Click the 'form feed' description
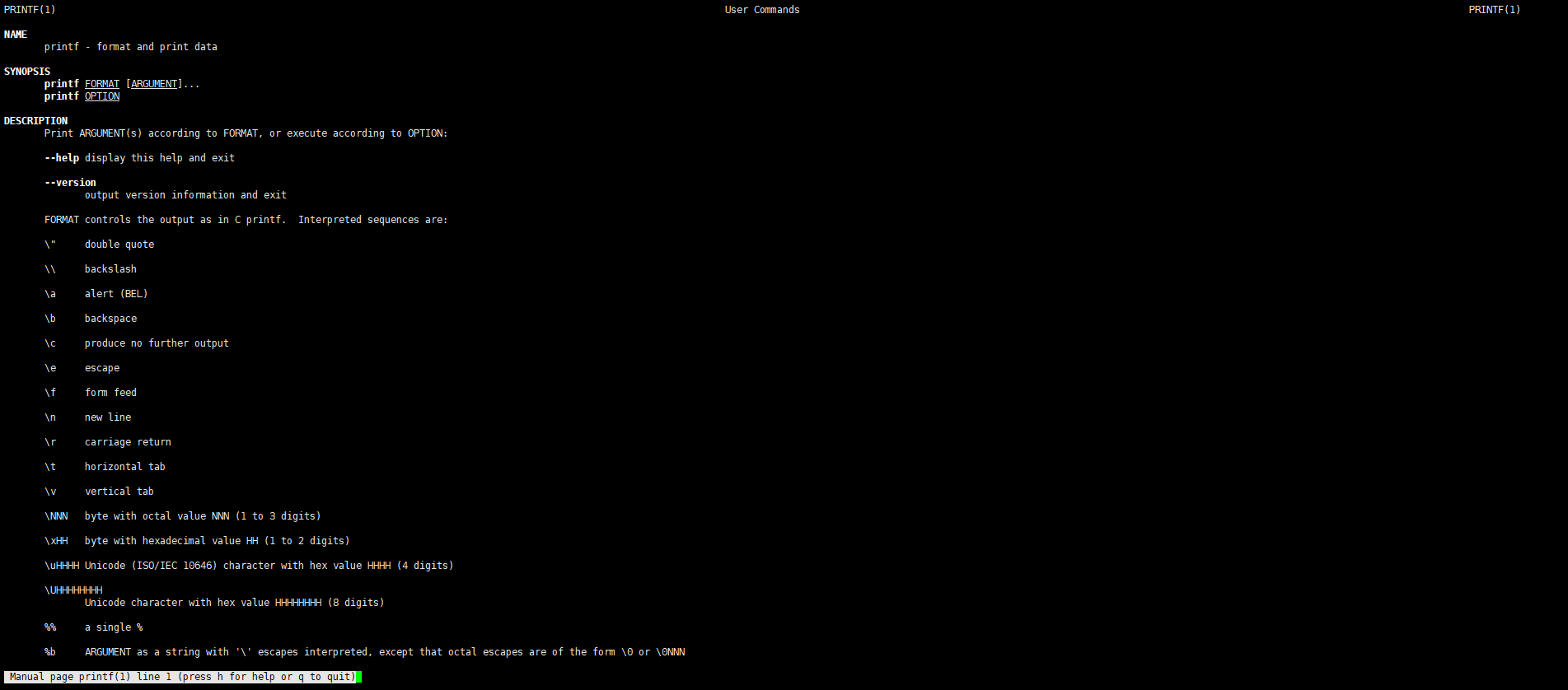The image size is (1568, 690). coord(110,393)
